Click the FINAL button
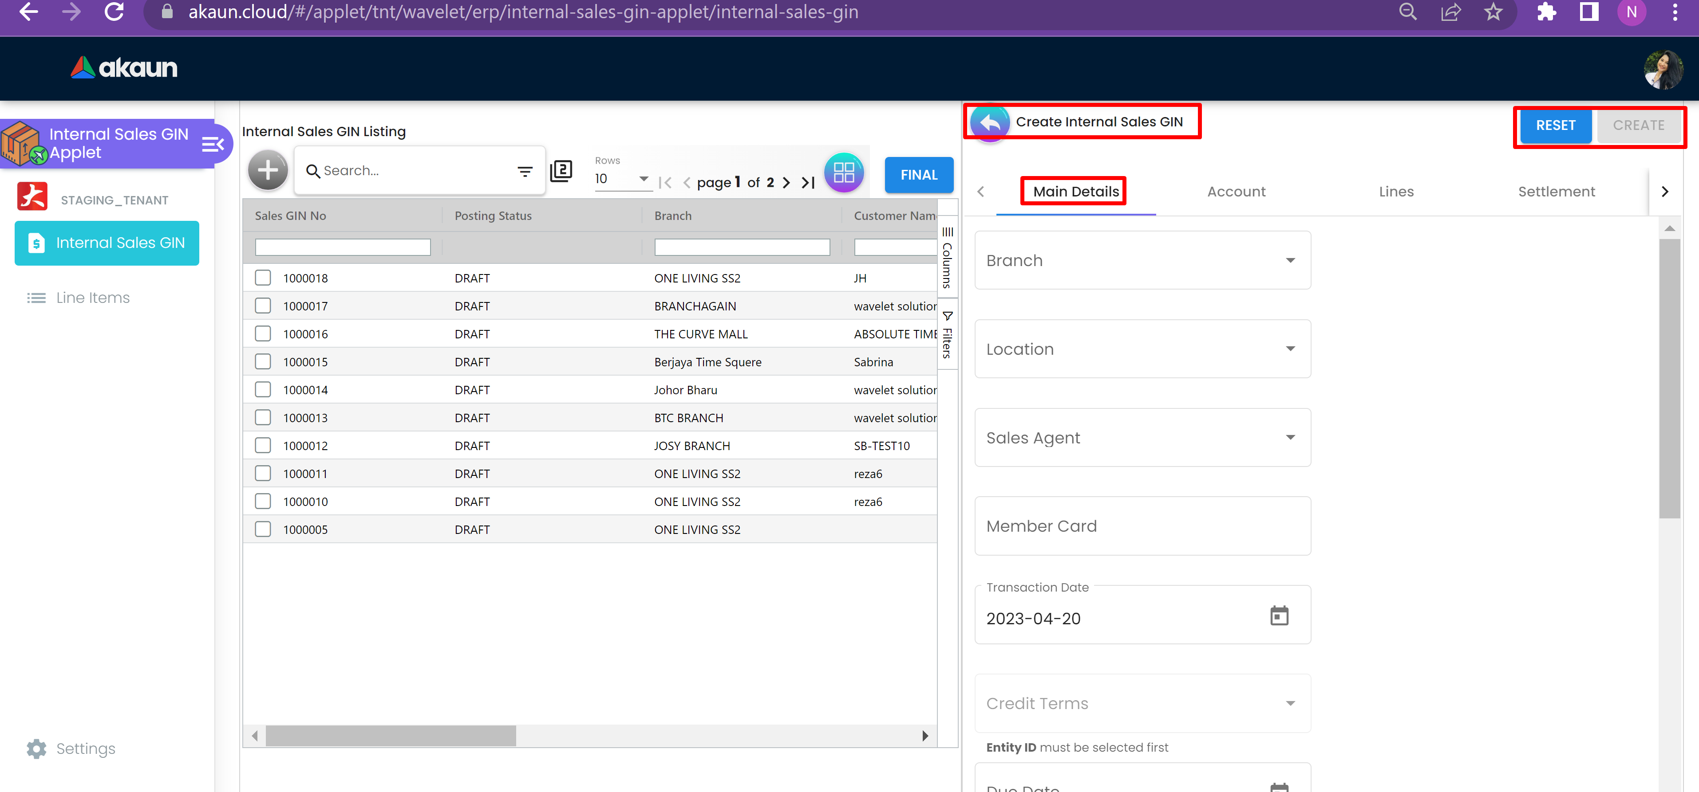The image size is (1699, 792). tap(918, 175)
